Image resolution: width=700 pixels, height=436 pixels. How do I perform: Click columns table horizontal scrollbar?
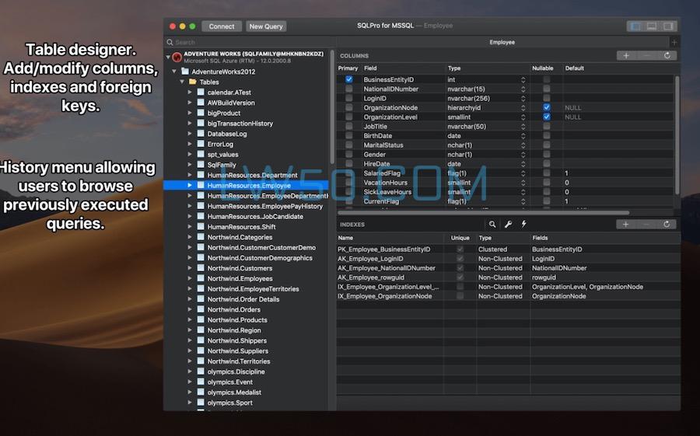pos(484,213)
